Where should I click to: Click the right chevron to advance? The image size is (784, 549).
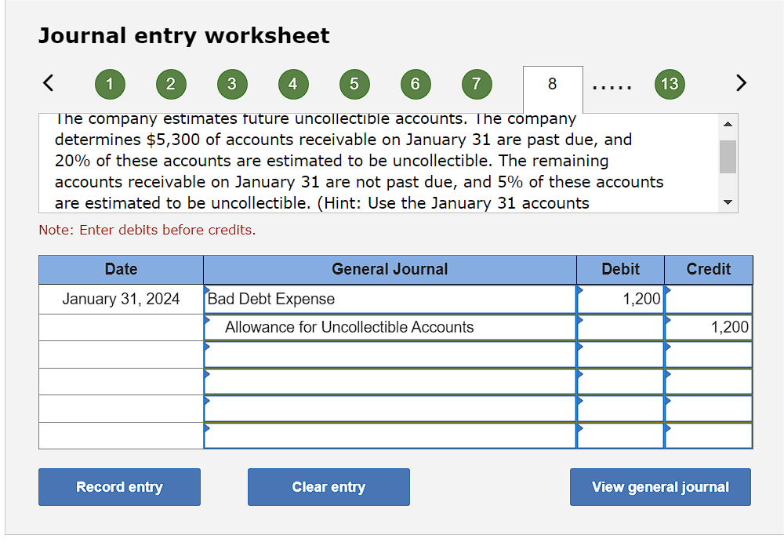tap(741, 82)
